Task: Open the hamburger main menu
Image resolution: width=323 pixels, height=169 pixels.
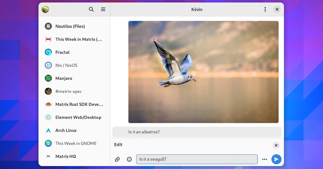Action: click(x=103, y=9)
